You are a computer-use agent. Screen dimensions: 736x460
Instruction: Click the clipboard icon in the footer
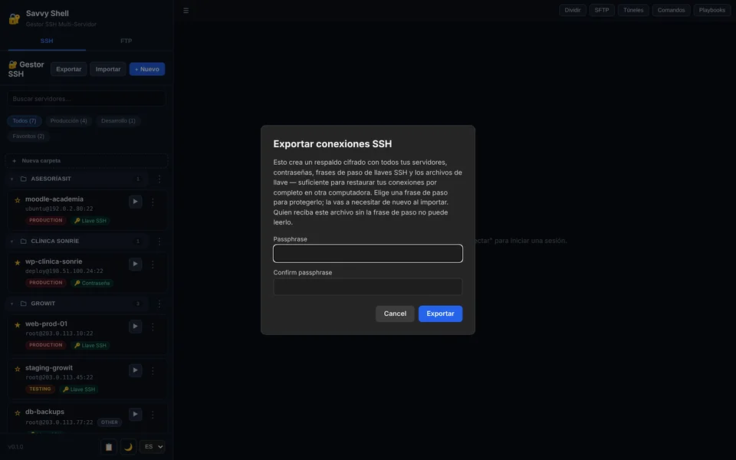(x=108, y=447)
